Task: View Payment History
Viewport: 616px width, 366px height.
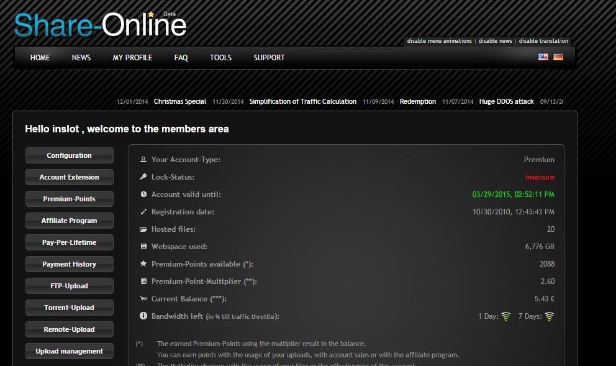Action: pyautogui.click(x=69, y=264)
